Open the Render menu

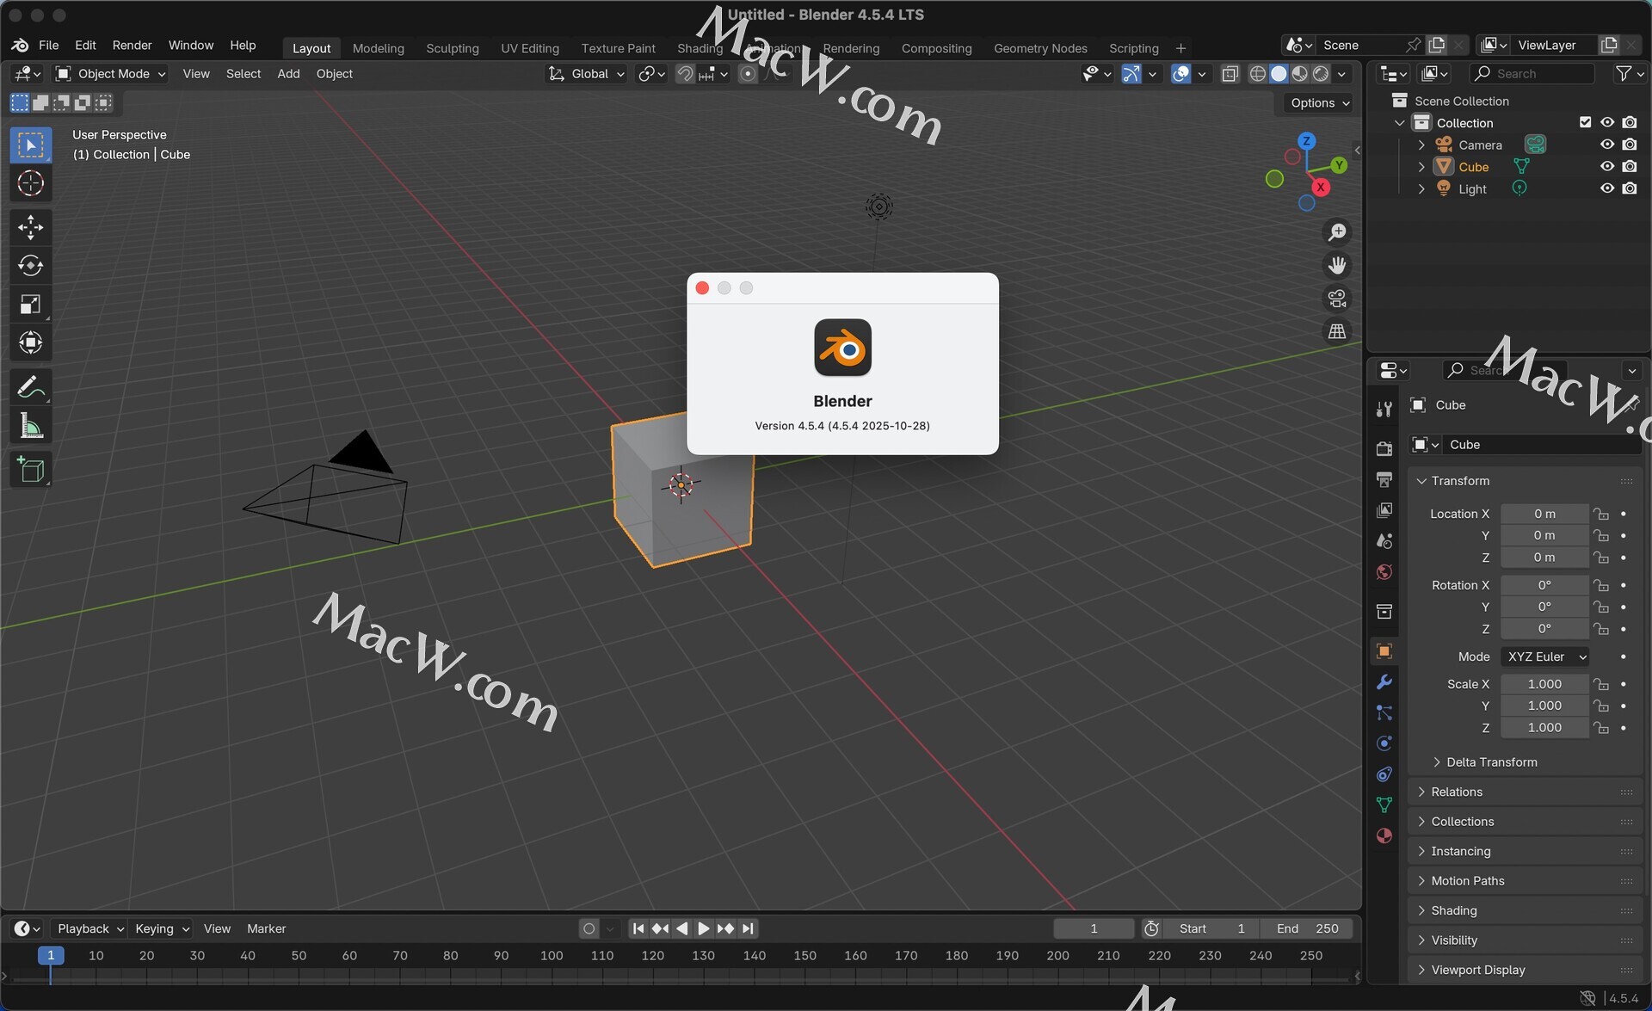pyautogui.click(x=132, y=45)
